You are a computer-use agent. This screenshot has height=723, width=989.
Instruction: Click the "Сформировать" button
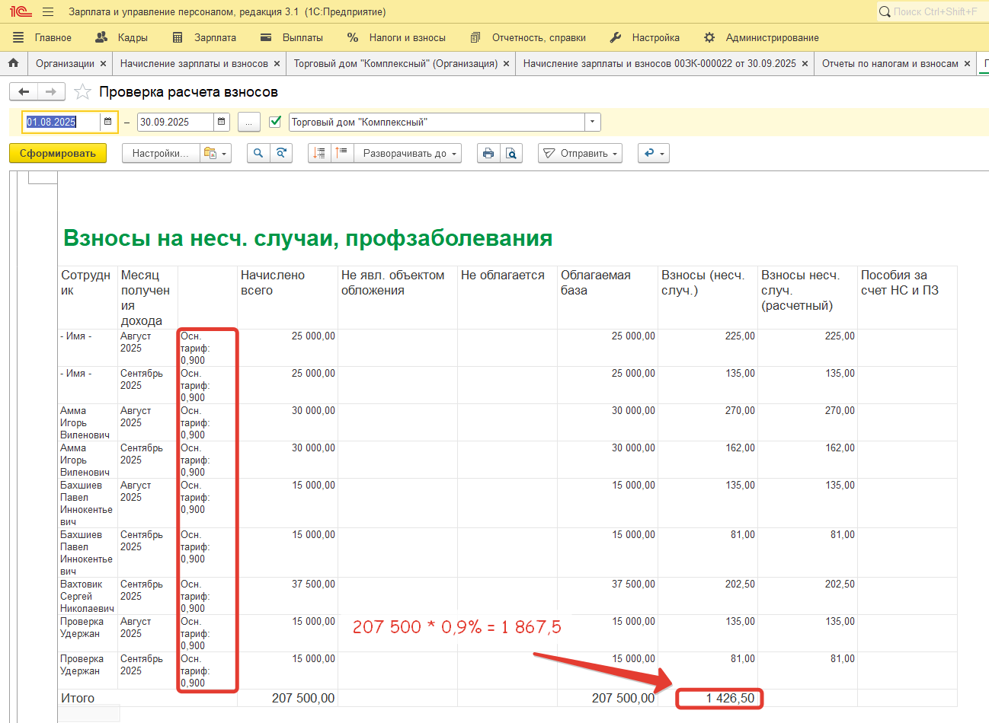point(58,153)
